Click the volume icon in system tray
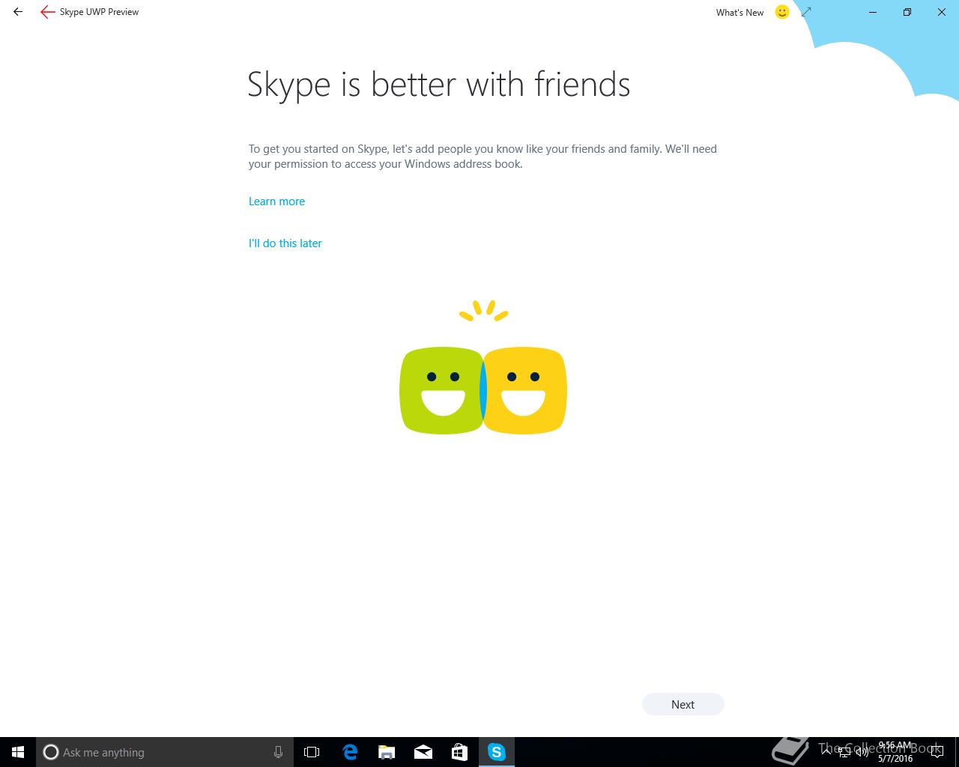 click(x=862, y=752)
